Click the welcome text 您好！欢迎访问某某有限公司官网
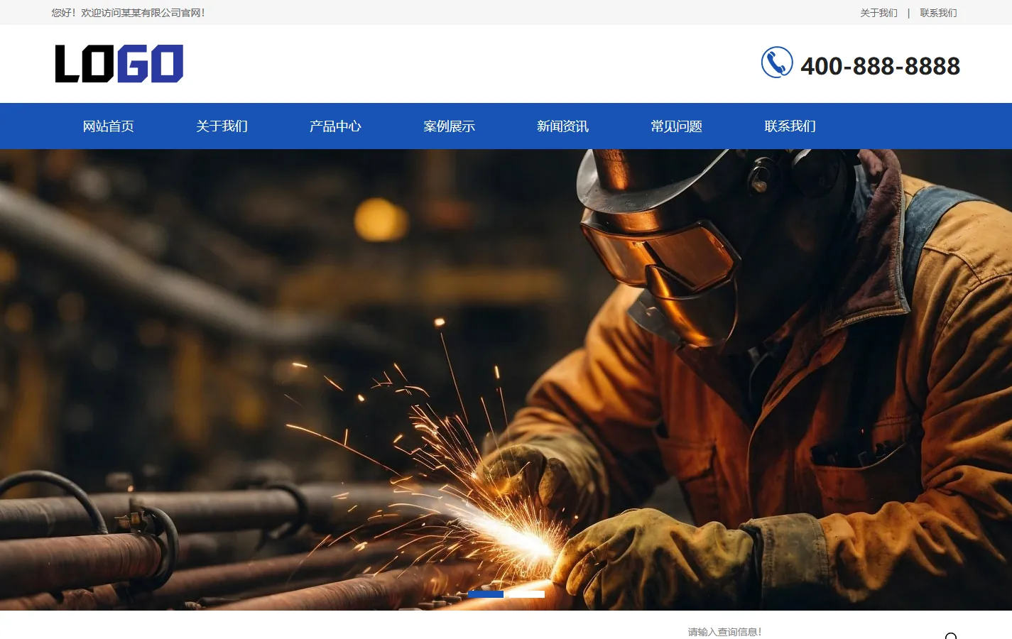Viewport: 1012px width, 639px height. point(128,13)
